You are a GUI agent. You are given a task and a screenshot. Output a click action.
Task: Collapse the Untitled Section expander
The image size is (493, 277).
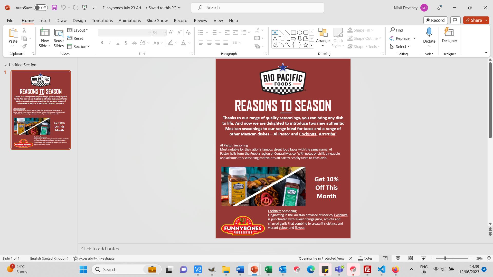tap(5, 65)
